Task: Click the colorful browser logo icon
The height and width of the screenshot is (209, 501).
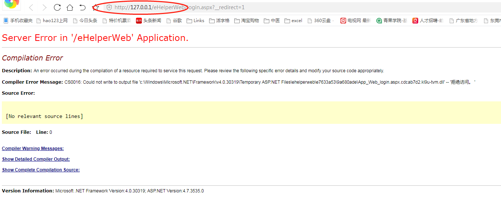Action: (x=11, y=4)
